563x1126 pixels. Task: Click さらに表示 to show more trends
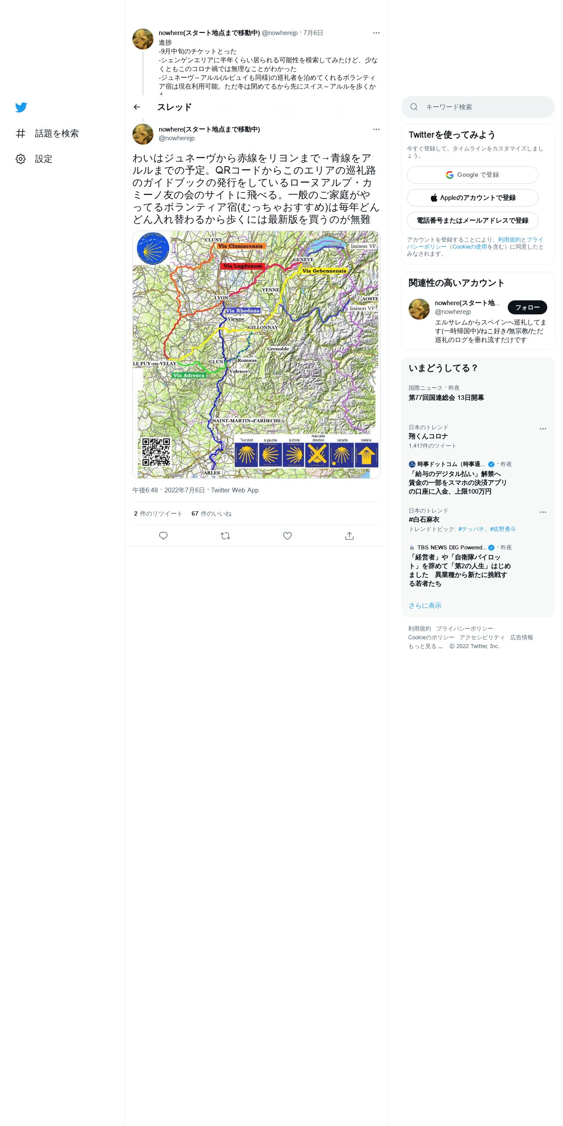click(425, 606)
